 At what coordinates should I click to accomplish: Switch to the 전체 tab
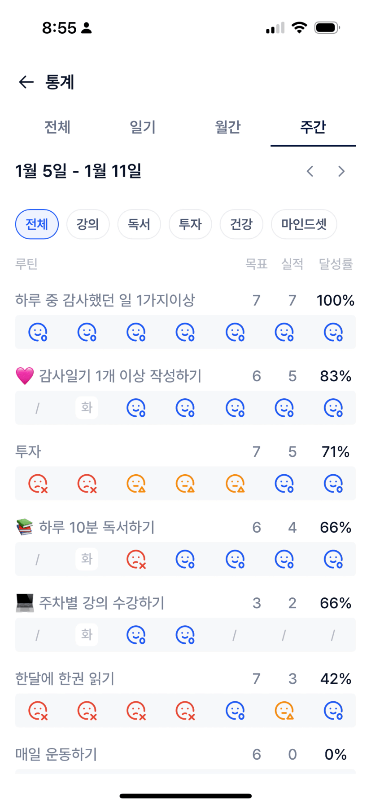(57, 127)
